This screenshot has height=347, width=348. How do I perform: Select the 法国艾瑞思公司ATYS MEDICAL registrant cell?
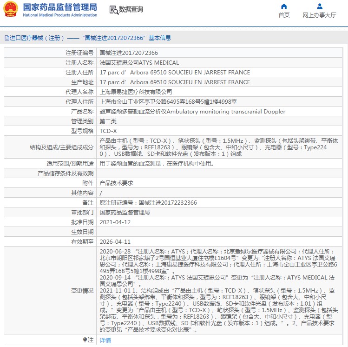coord(139,63)
